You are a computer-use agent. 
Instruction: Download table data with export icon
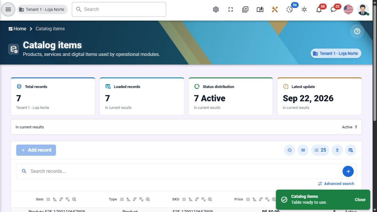(337, 150)
